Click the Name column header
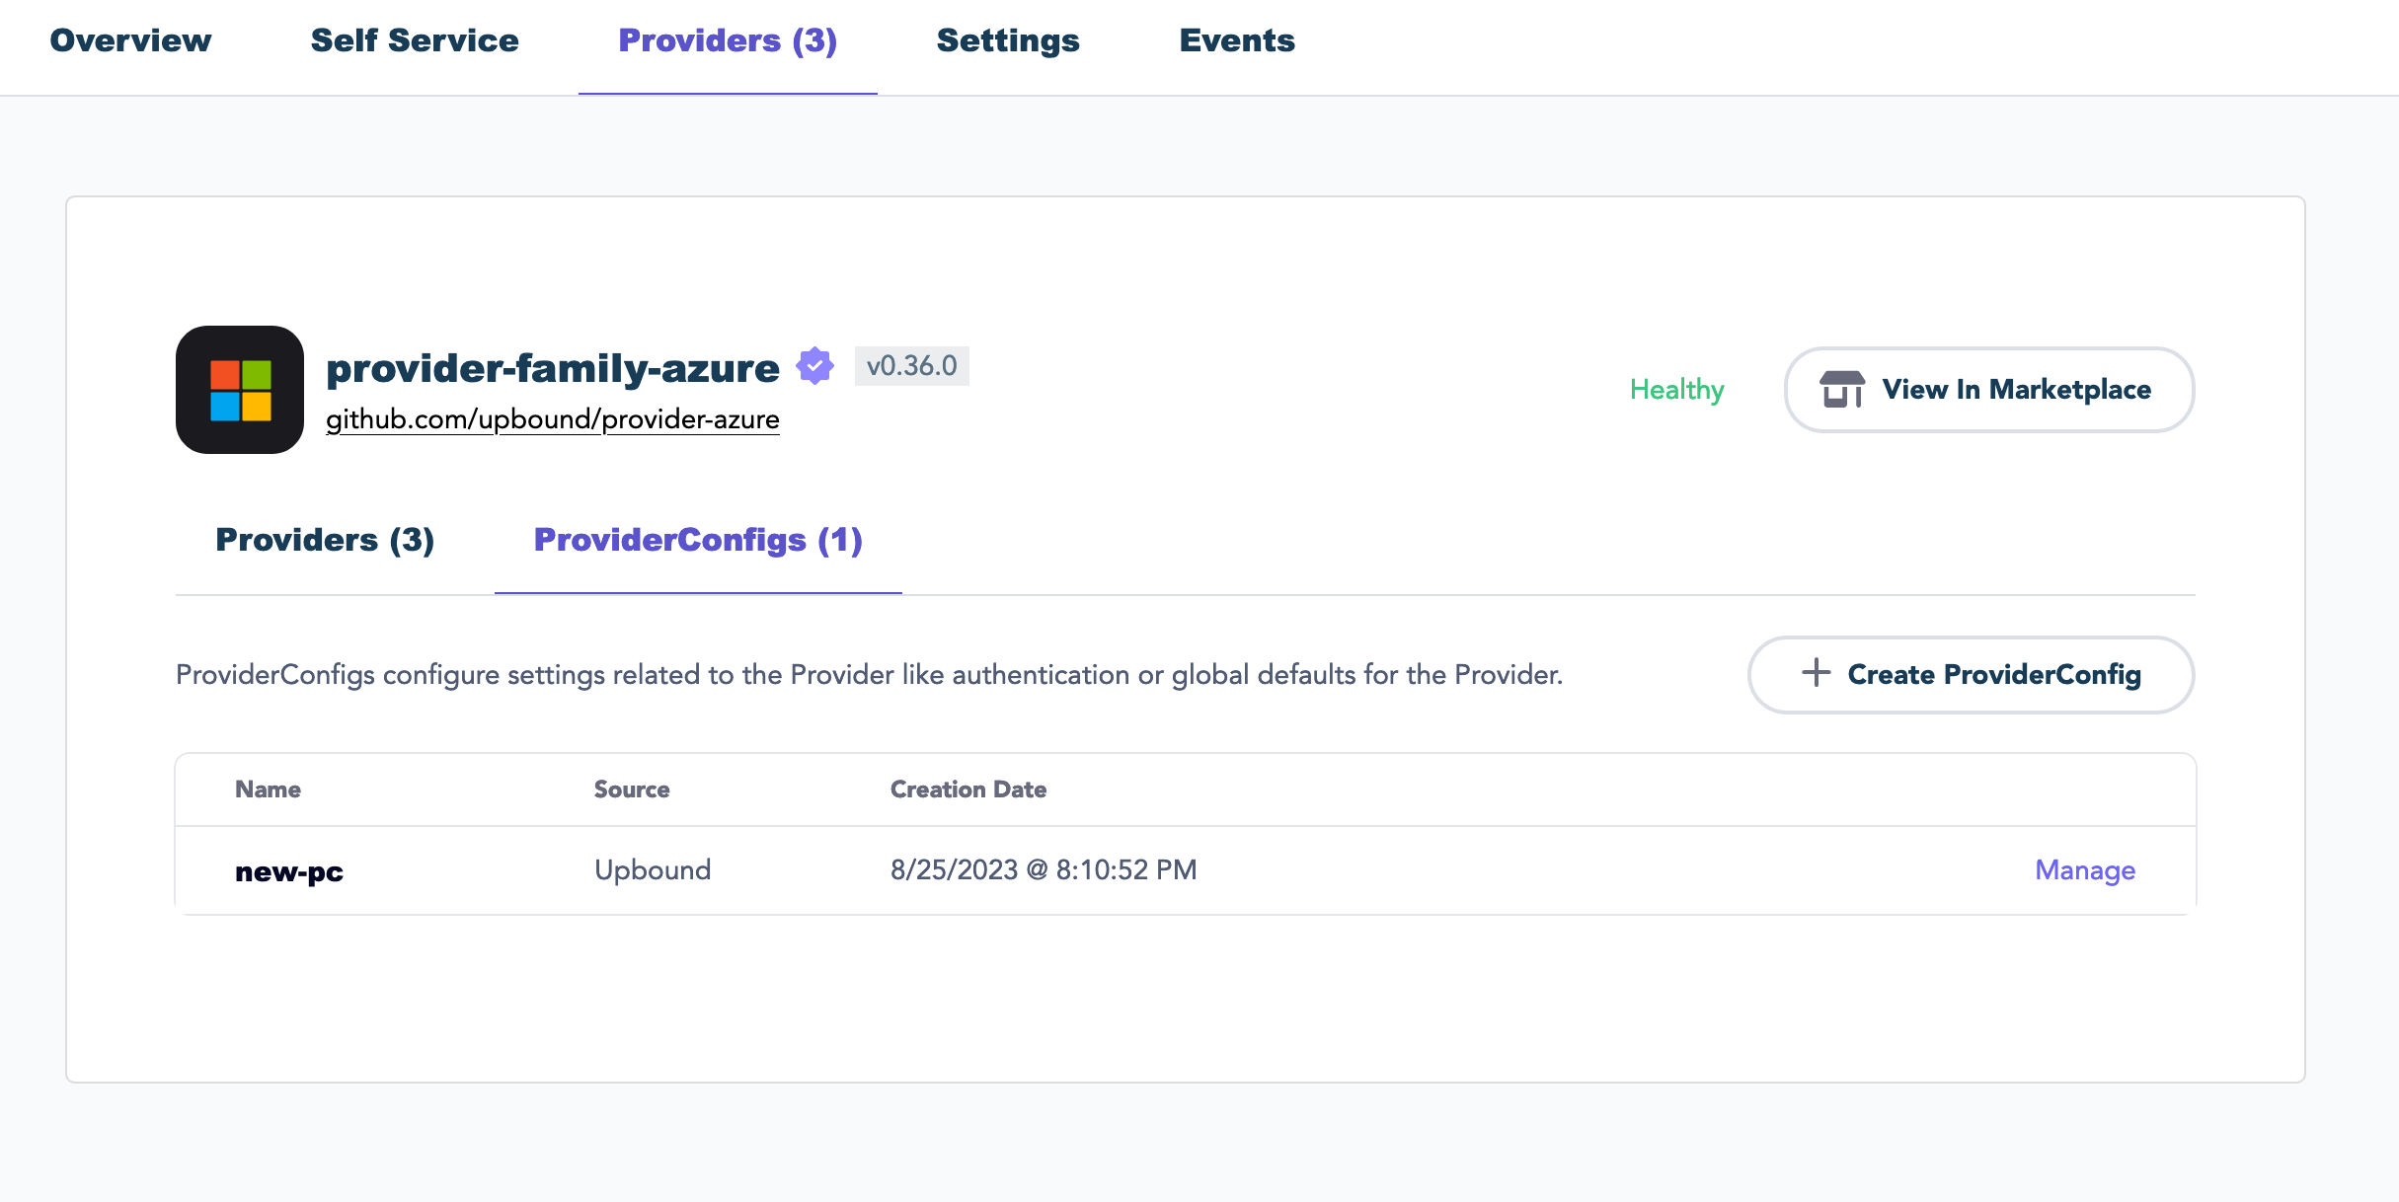The width and height of the screenshot is (2399, 1202). click(268, 789)
